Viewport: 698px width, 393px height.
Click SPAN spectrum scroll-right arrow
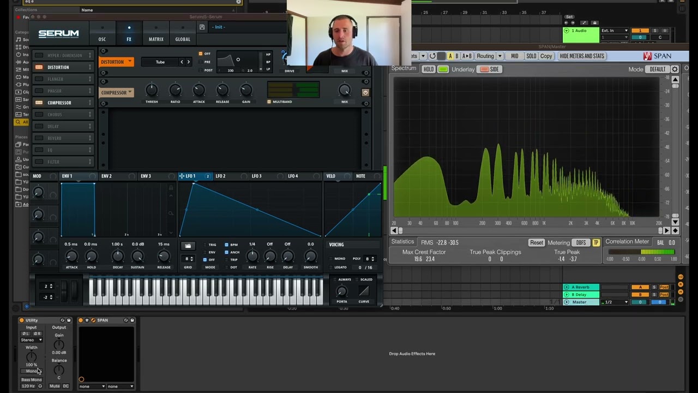click(x=666, y=231)
